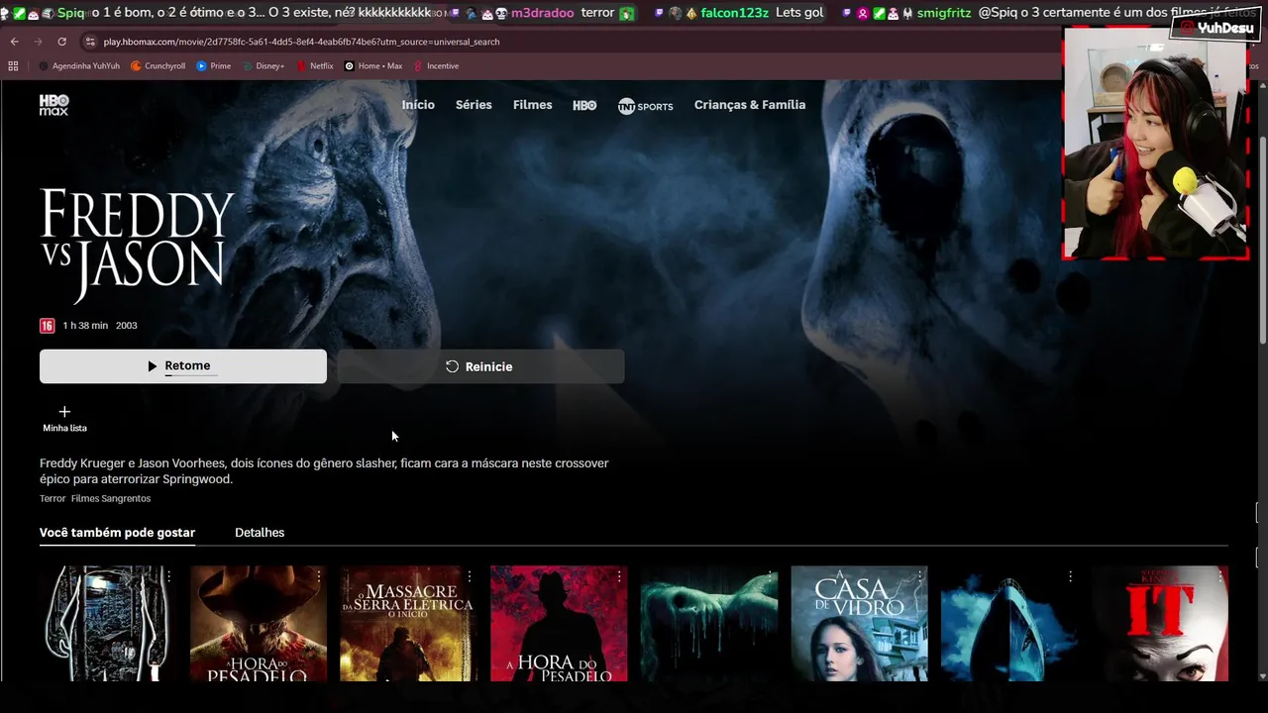Viewport: 1268px width, 713px height.
Task: Open the first black-and-white movie poster
Action: (108, 624)
